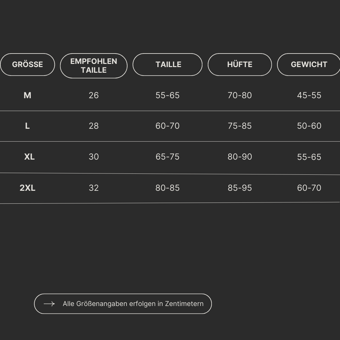340x340 pixels.
Task: Select the HÜFTE column header
Action: click(x=240, y=65)
